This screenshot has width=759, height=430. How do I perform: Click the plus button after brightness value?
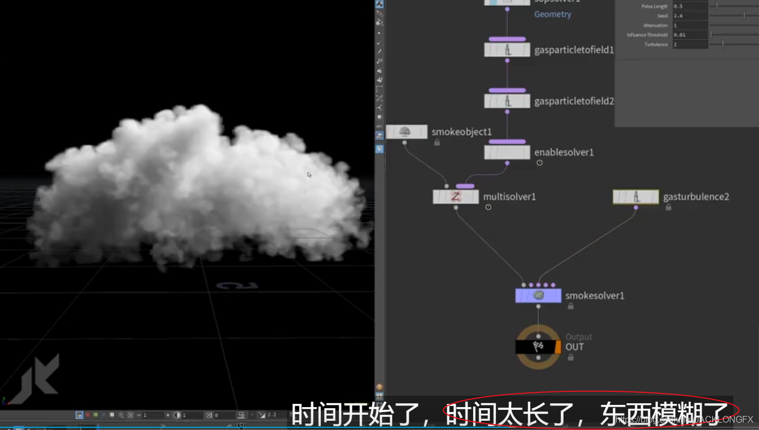click(168, 415)
